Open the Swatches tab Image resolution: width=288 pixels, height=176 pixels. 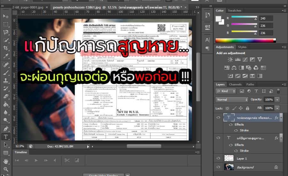235,11
